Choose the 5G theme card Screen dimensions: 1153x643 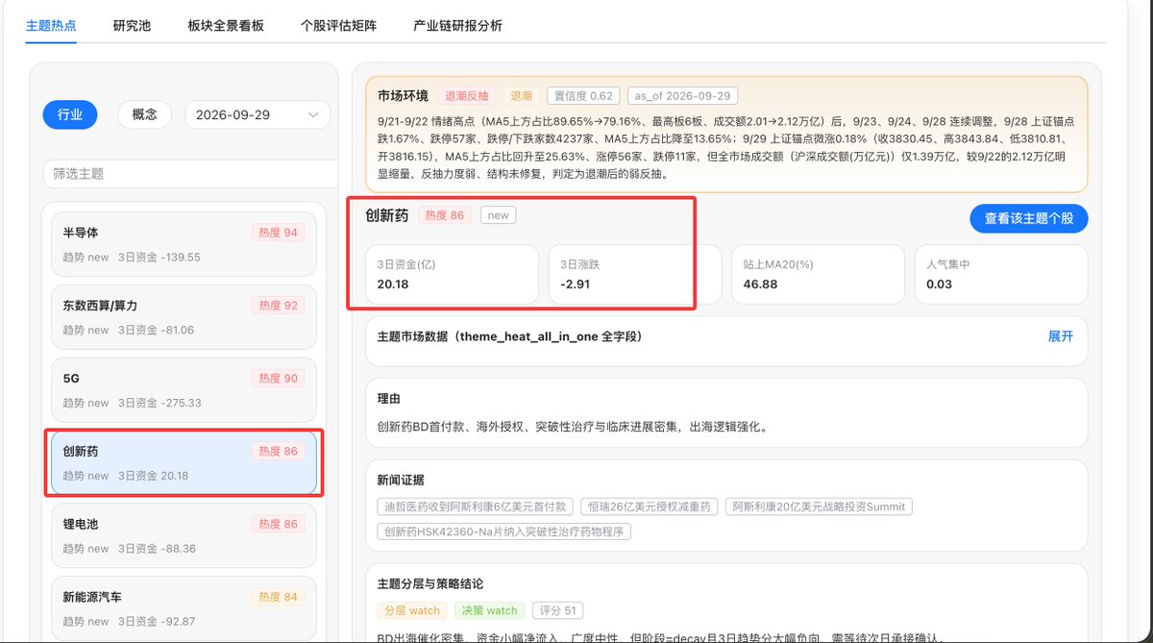[x=184, y=390]
